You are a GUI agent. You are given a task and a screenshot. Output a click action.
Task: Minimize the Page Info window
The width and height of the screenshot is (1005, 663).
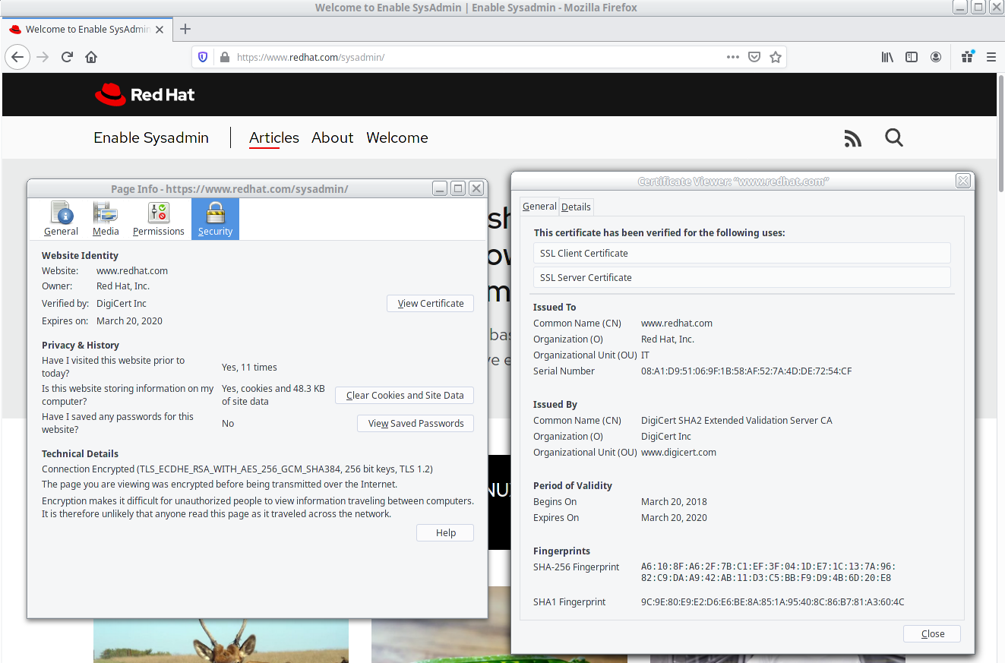440,188
